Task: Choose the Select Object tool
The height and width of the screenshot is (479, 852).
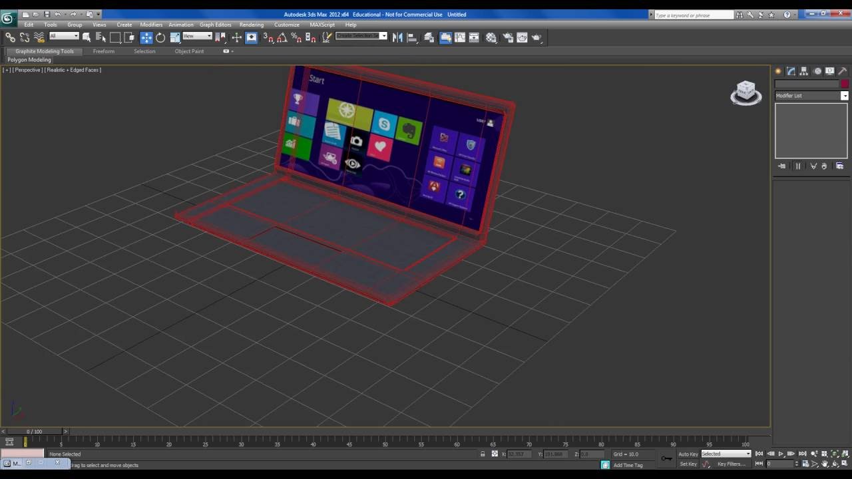Action: click(x=87, y=38)
